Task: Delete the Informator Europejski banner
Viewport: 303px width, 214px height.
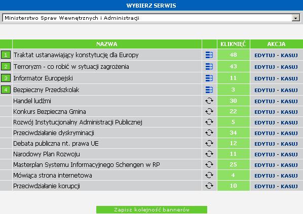Action: pos(289,78)
